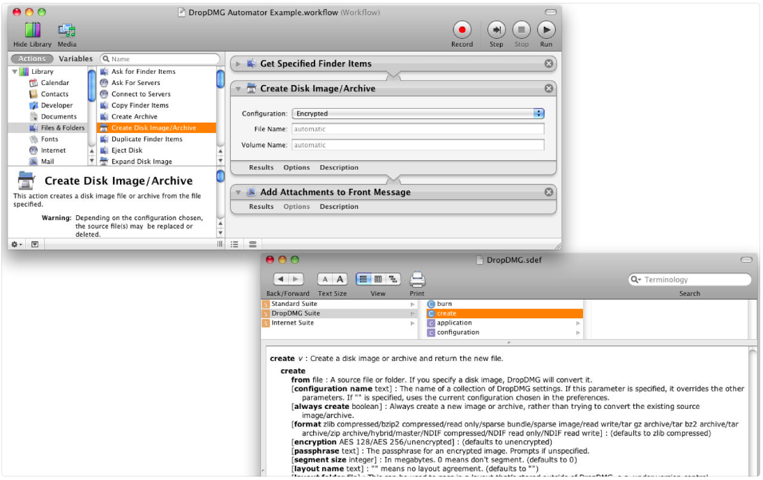
Task: Expand the Get Specified Finder Items action
Action: 238,63
